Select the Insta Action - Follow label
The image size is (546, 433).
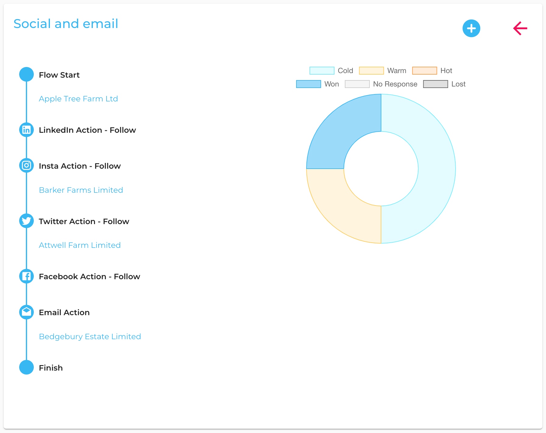pos(80,166)
